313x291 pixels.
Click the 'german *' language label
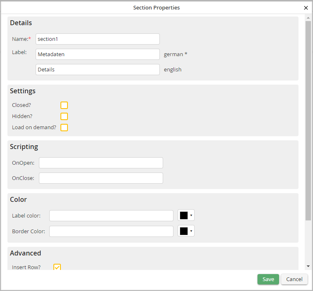(x=176, y=54)
